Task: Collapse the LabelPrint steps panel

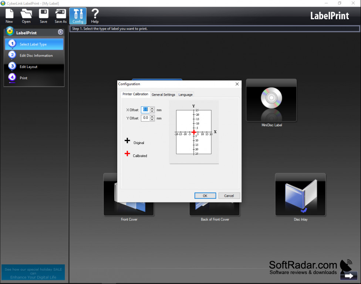Action: (x=61, y=32)
